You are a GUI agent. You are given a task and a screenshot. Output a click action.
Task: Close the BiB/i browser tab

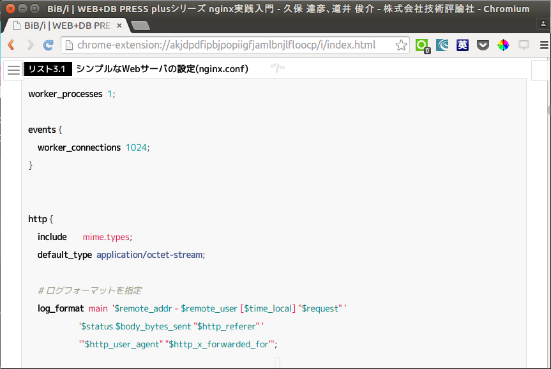119,26
